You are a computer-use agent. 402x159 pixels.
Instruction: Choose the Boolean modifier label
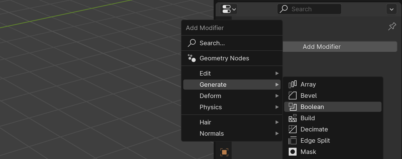312,107
